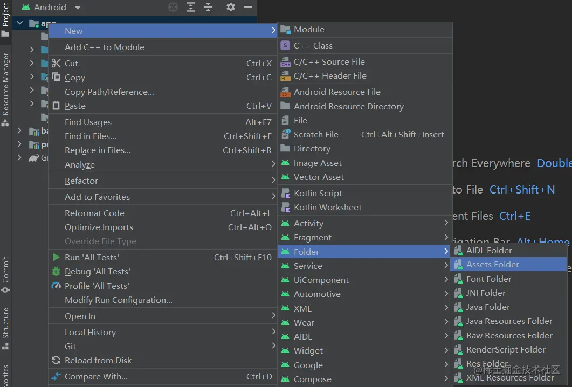Collapse the app module tree node

pyautogui.click(x=20, y=23)
